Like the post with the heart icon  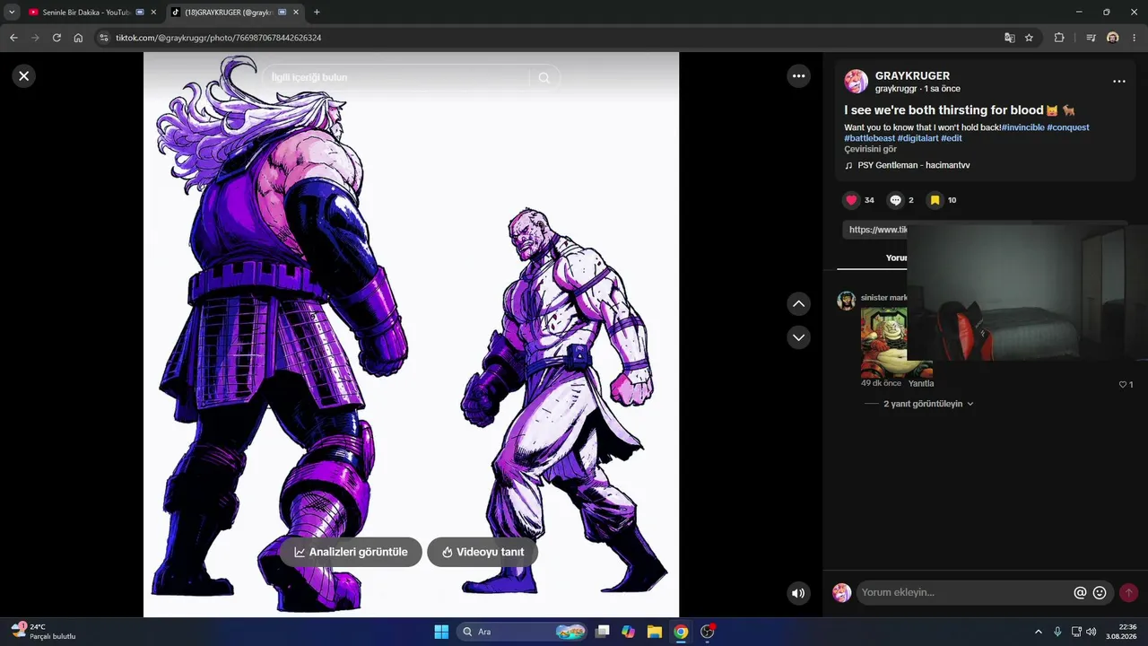[x=851, y=200]
